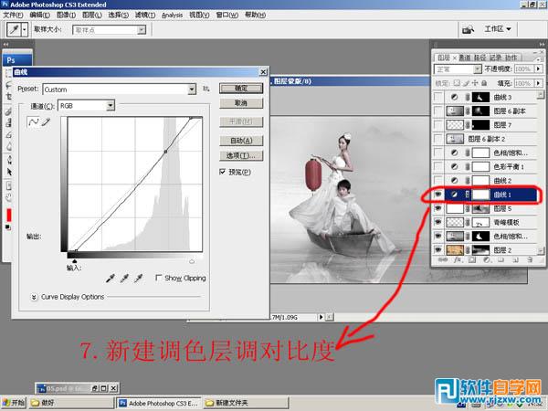Click the 选项(T)... button
This screenshot has height=411, width=548.
241,155
